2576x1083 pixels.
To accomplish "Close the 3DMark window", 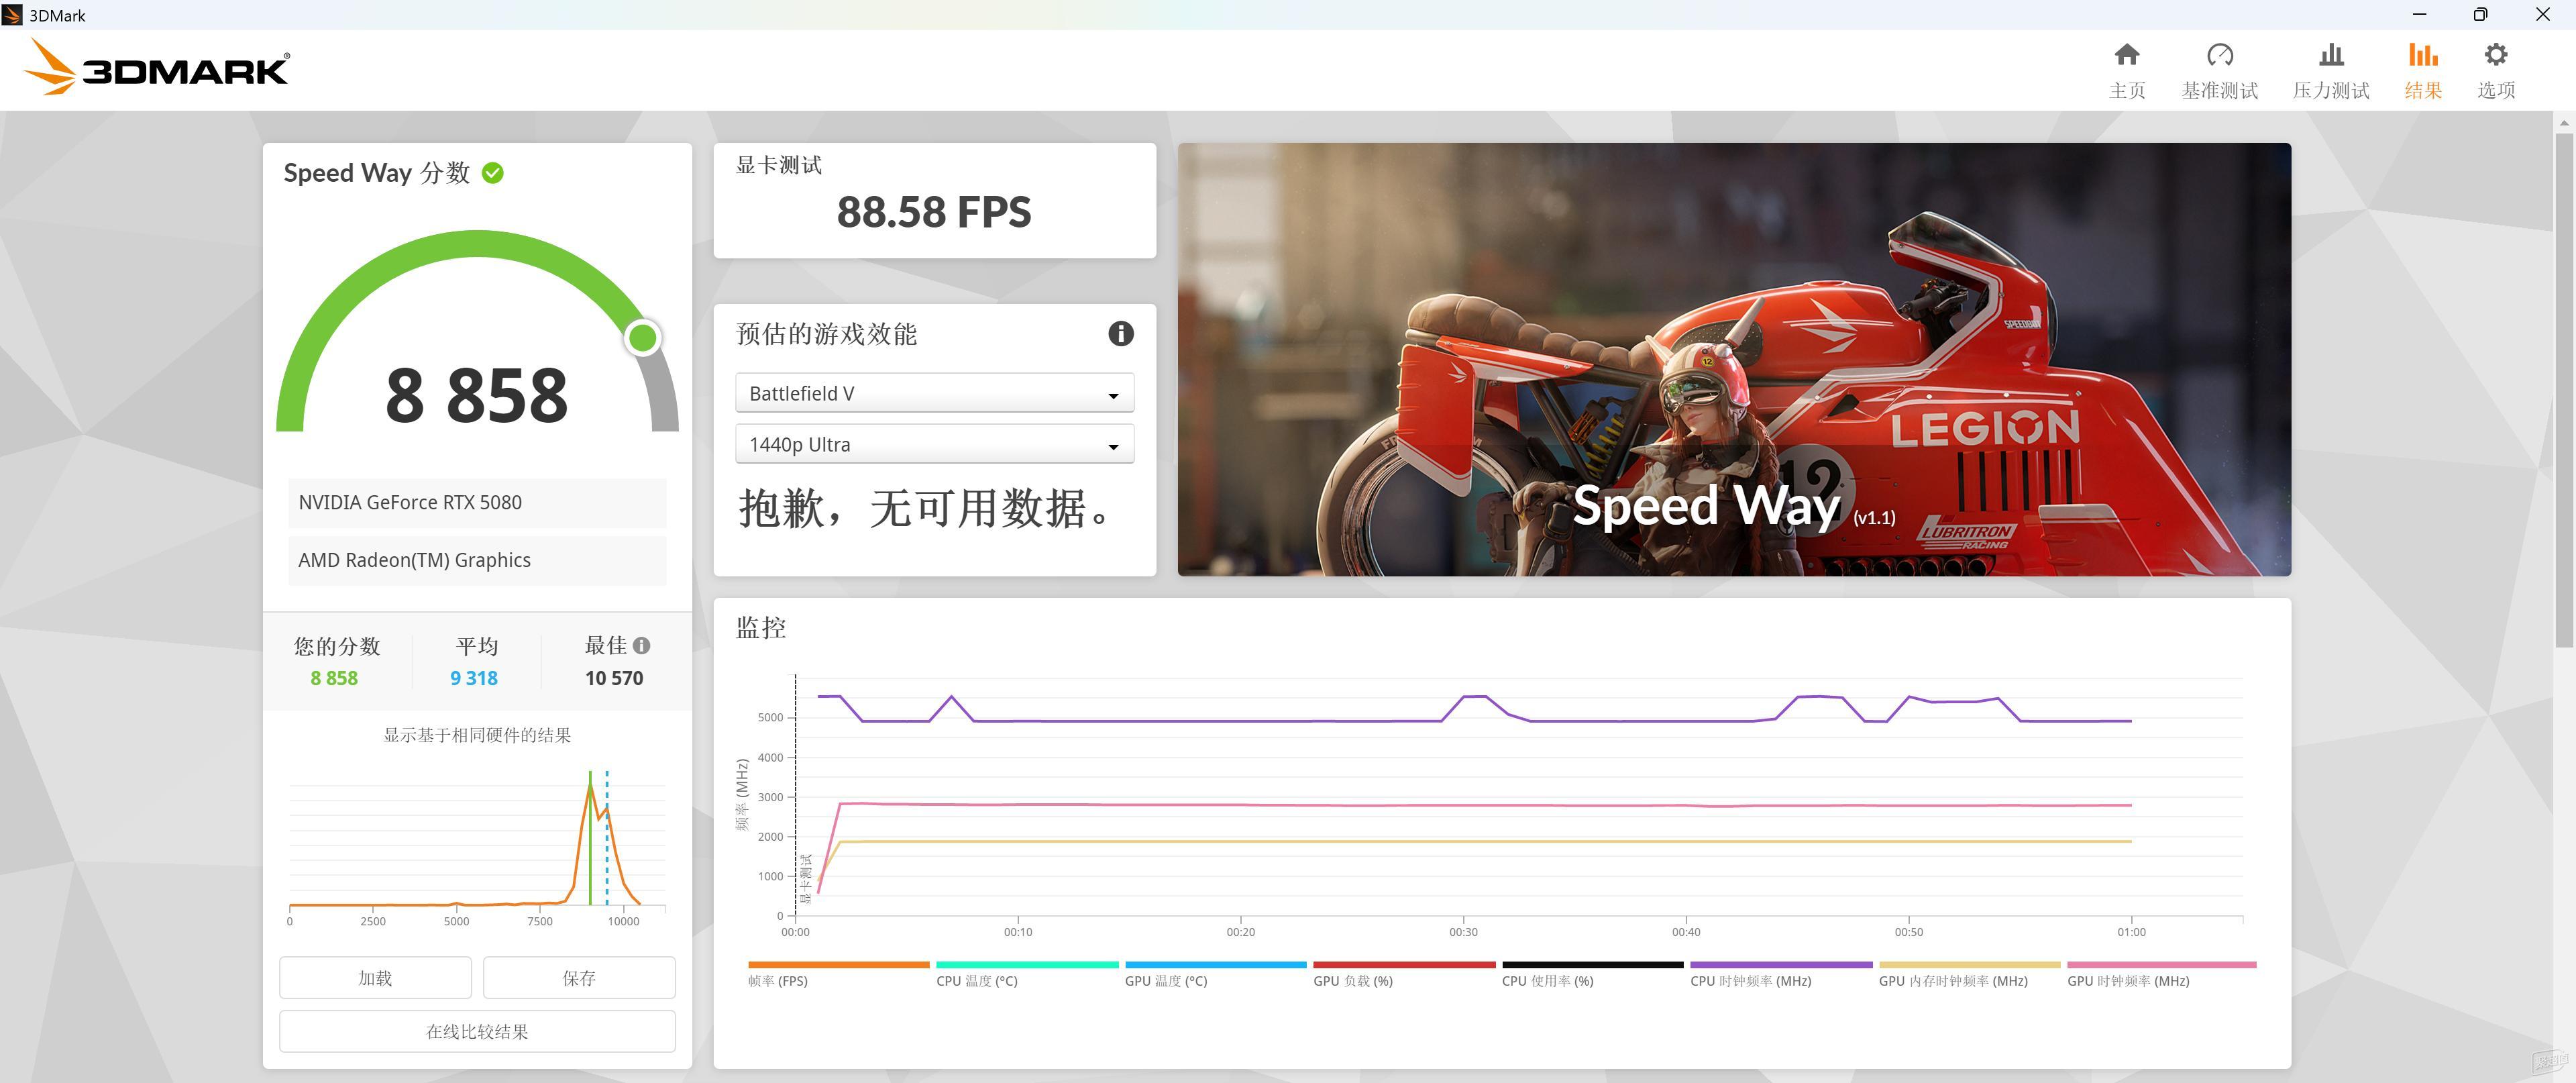I will 2543,14.
